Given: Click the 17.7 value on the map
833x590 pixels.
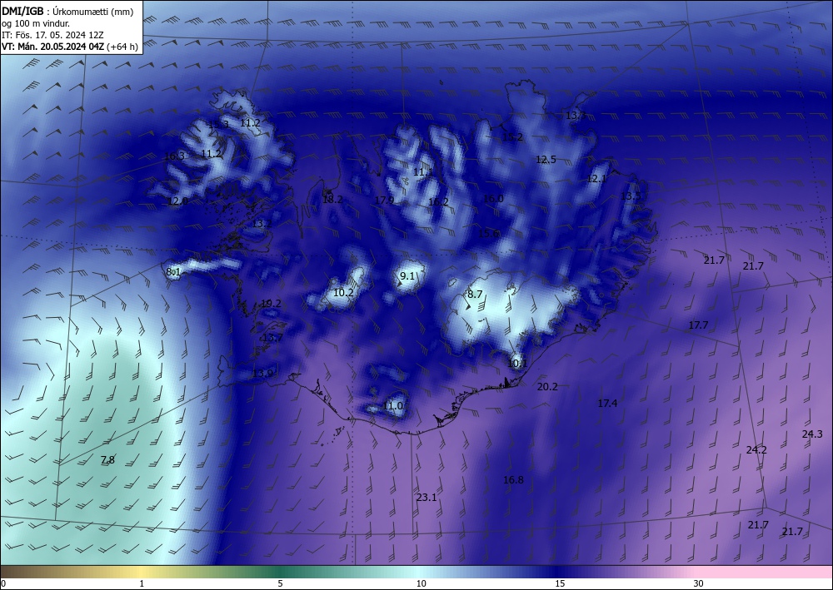Looking at the screenshot, I should pos(698,325).
